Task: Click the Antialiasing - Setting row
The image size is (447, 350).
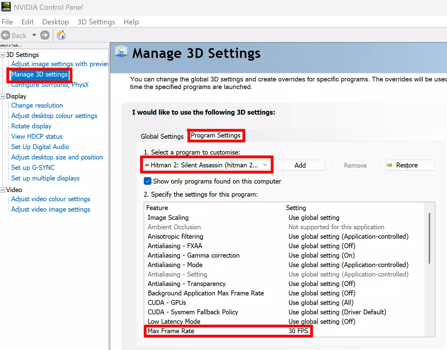Action: (284, 274)
